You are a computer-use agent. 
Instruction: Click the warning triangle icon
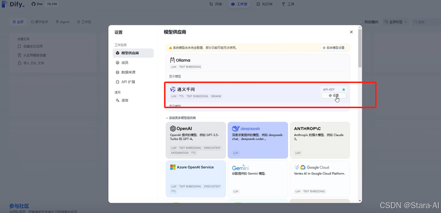170,48
